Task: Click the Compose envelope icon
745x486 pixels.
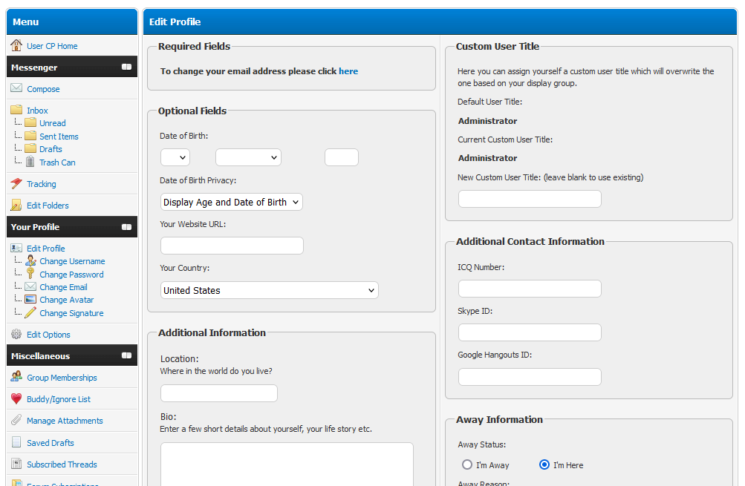Action: [x=16, y=88]
